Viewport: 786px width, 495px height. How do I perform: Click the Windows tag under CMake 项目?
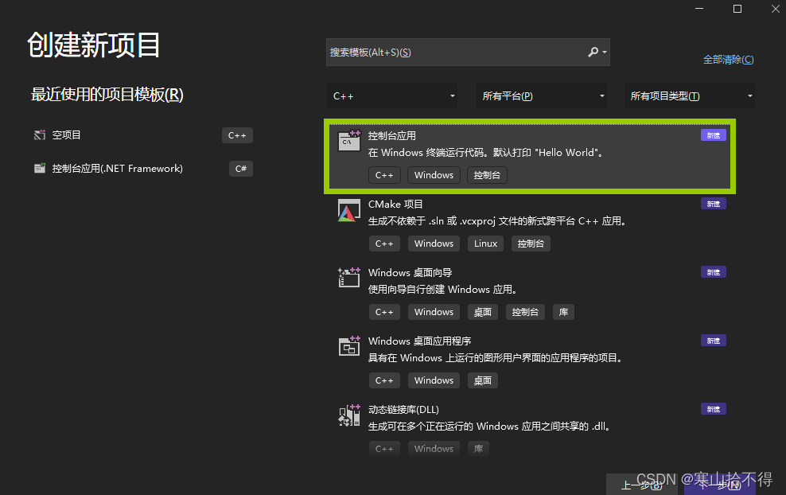434,244
